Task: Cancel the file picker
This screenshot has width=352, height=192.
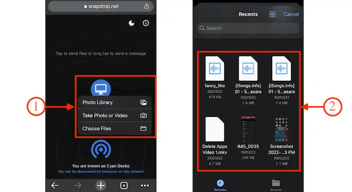Action: [291, 14]
